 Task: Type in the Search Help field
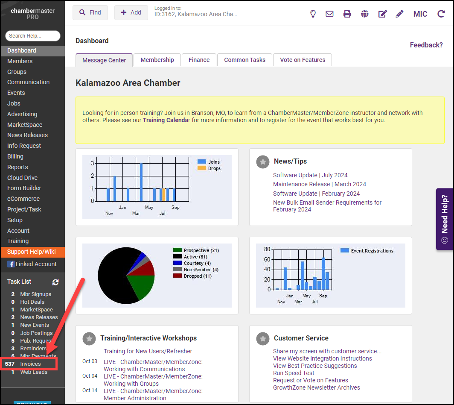tap(32, 36)
